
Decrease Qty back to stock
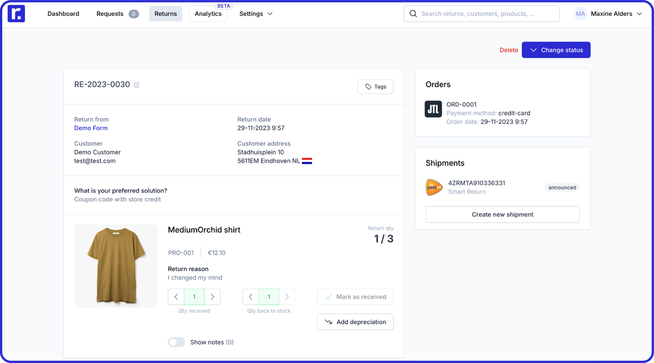click(x=251, y=297)
